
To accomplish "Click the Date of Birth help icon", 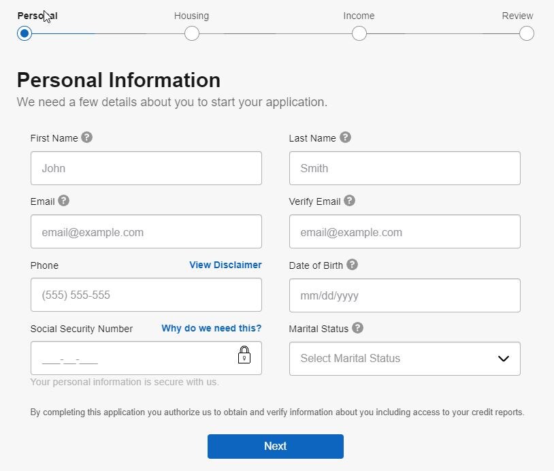I will [x=352, y=265].
